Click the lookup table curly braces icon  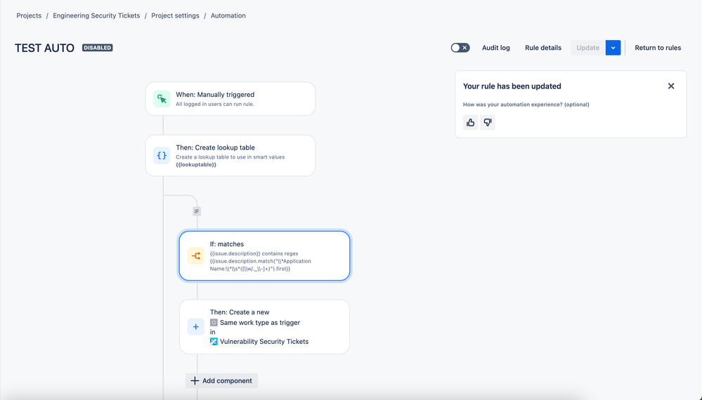(162, 156)
